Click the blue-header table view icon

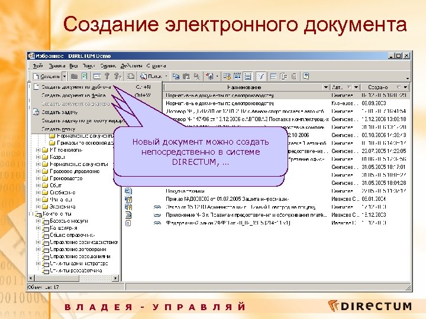point(237,76)
